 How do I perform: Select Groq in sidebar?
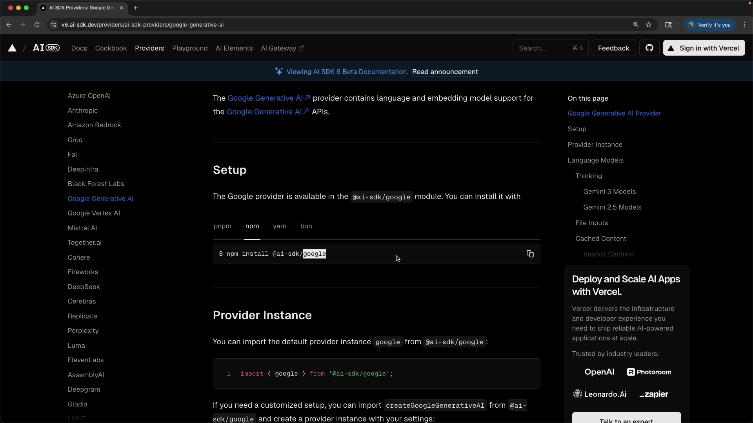(75, 140)
